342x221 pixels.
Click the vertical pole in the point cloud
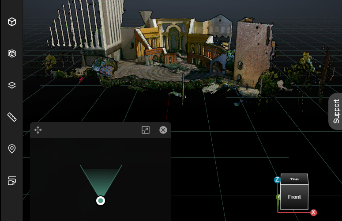click(183, 88)
